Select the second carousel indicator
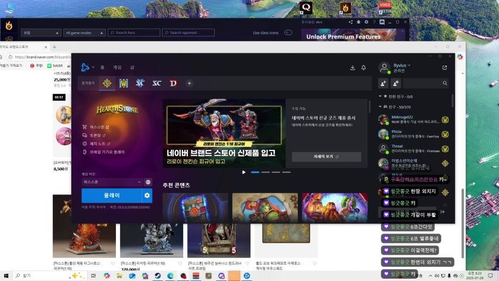Image resolution: width=499 pixels, height=281 pixels. click(x=266, y=172)
